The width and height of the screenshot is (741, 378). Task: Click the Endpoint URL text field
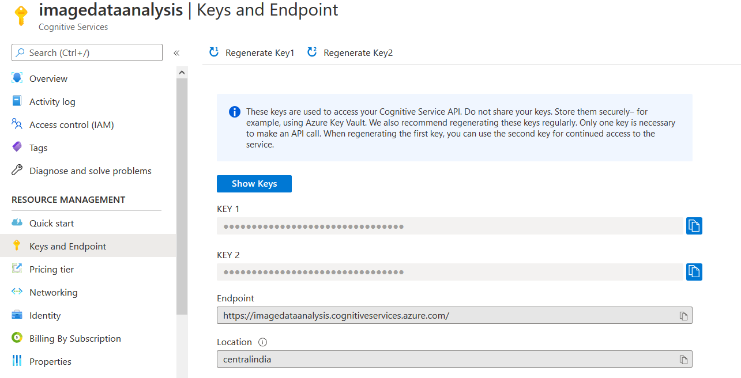(444, 316)
